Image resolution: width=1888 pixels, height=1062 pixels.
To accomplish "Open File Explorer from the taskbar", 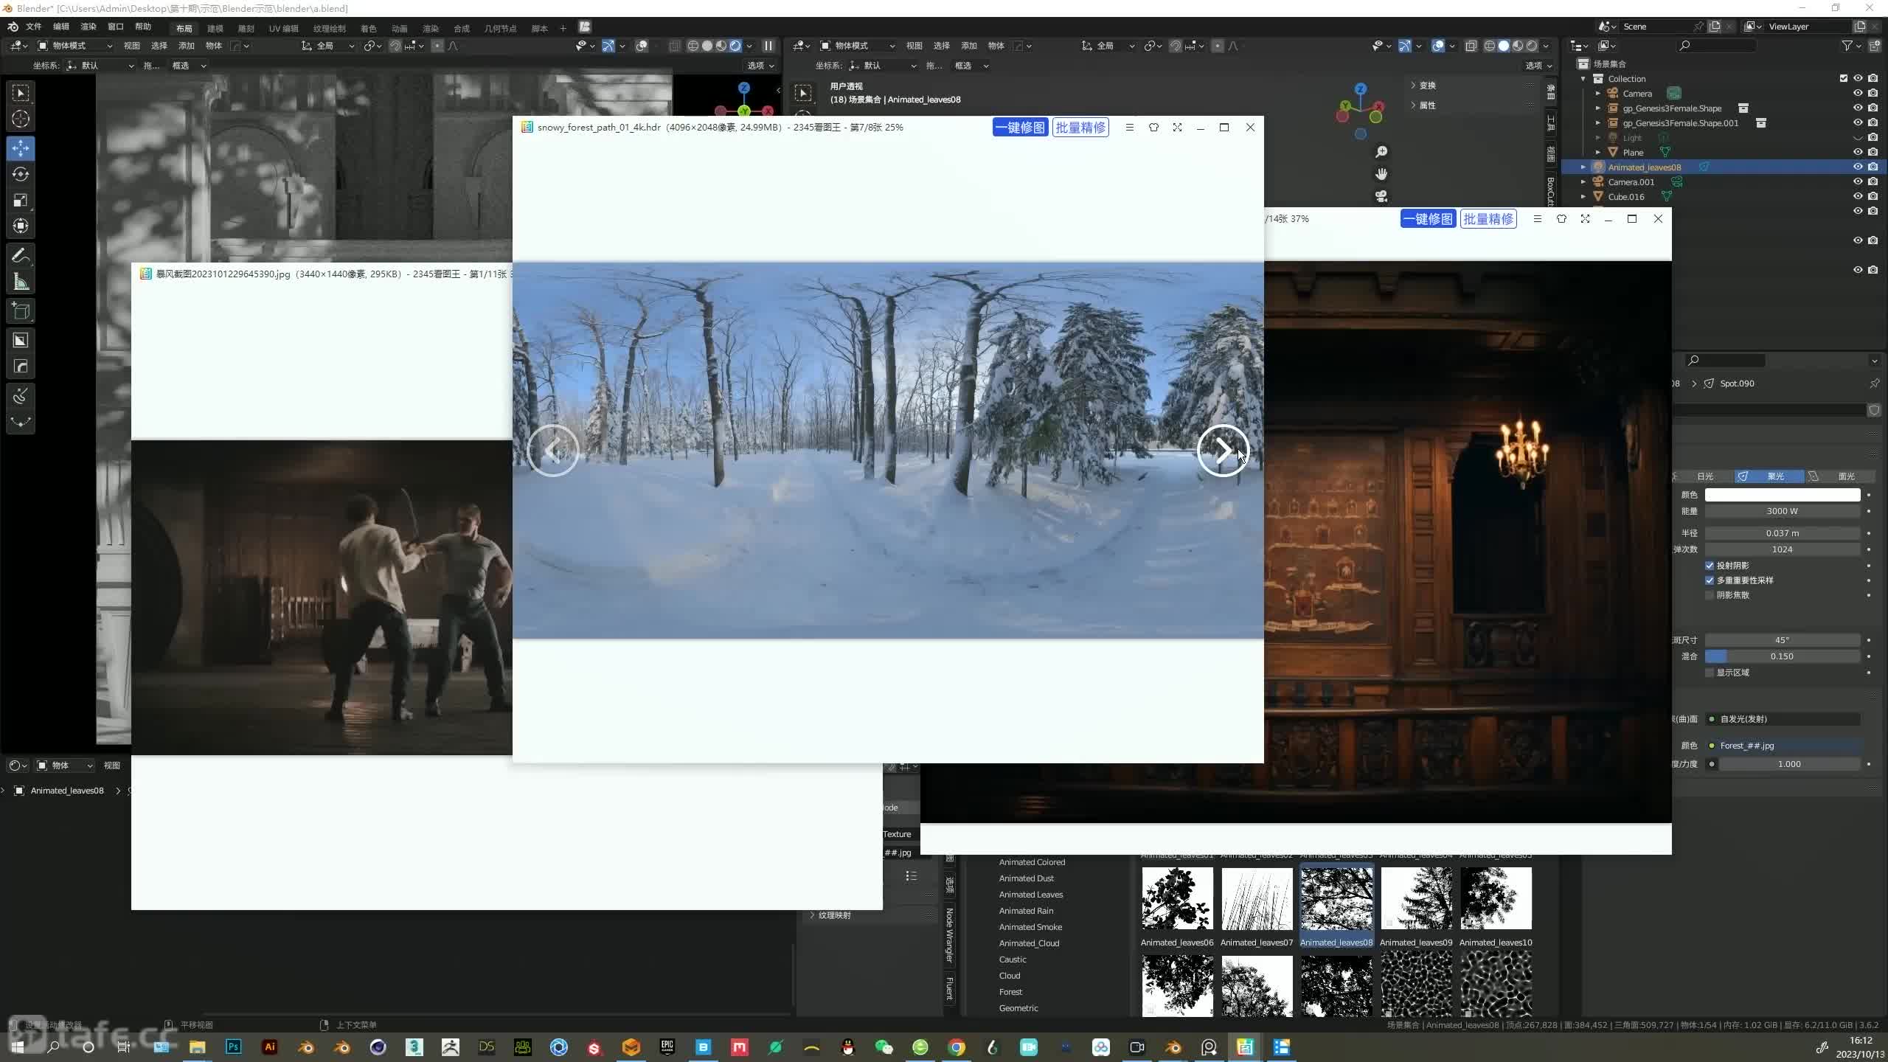I will (x=197, y=1047).
